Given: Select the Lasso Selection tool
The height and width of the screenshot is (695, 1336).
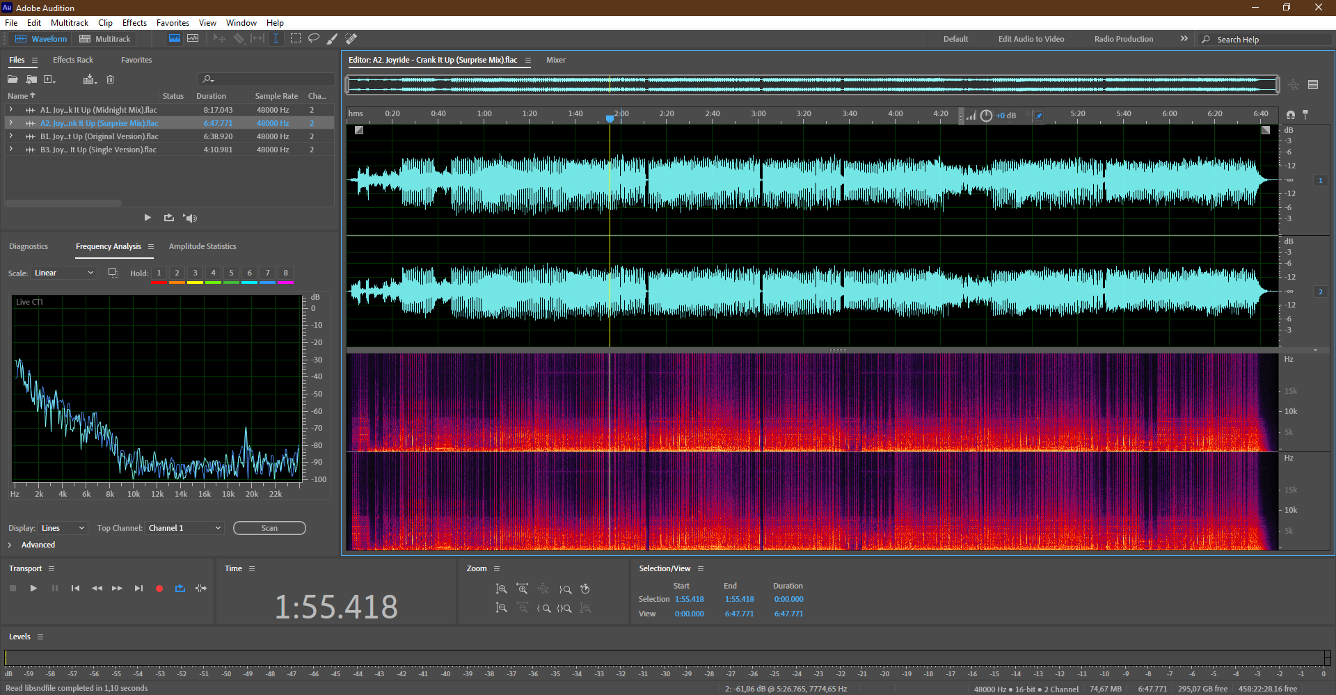Looking at the screenshot, I should (314, 39).
